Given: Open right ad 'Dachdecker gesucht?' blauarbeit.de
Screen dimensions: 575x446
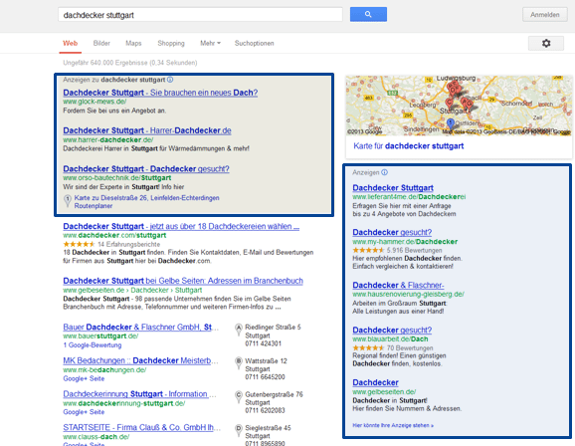Looking at the screenshot, I should coord(392,330).
